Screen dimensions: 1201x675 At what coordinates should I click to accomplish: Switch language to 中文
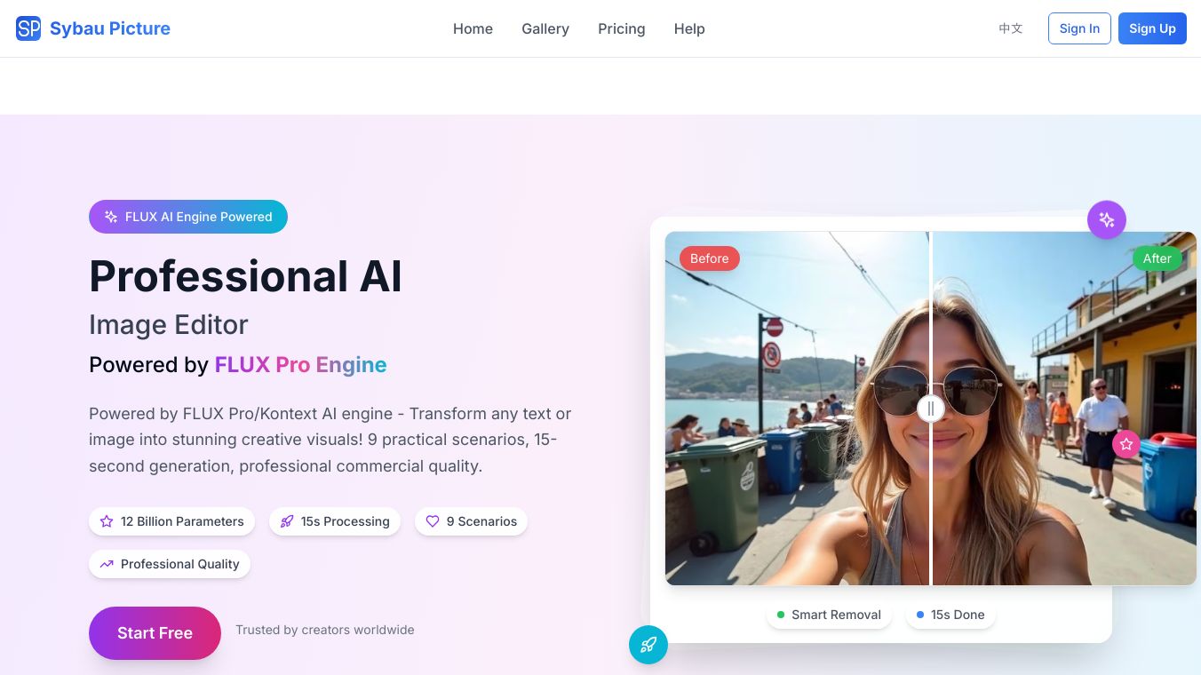click(1011, 28)
